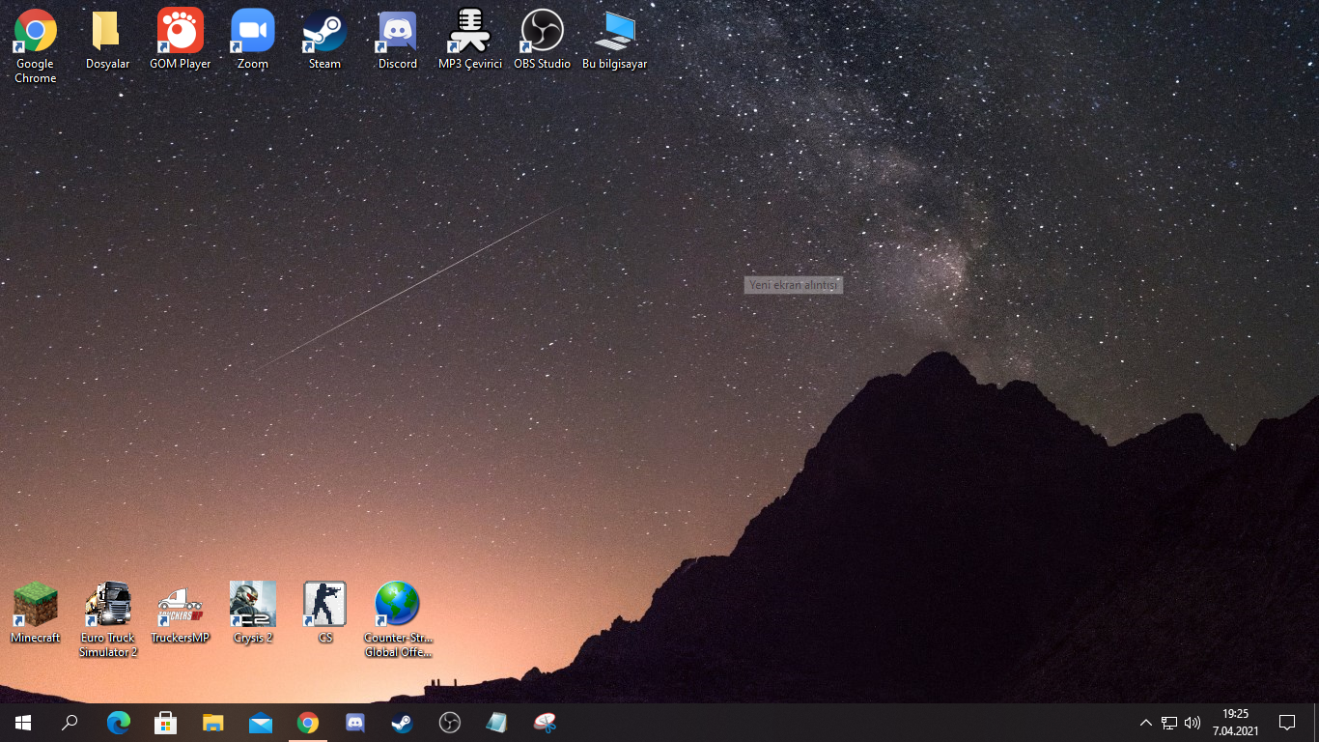Open Google Chrome from the taskbar
Screen dimensions: 1319x742
[307, 723]
